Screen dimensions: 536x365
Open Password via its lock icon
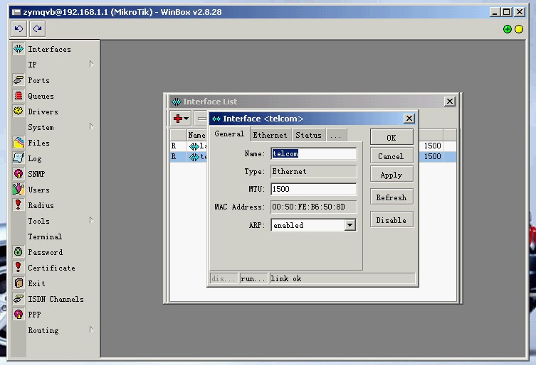[19, 252]
